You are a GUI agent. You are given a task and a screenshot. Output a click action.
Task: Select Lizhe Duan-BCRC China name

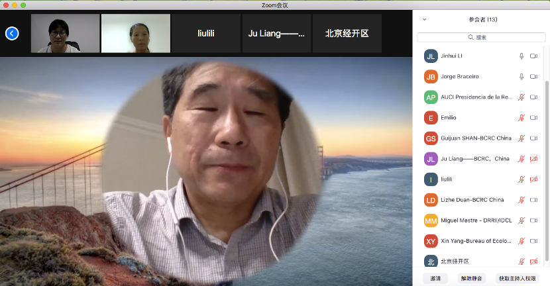pos(472,200)
